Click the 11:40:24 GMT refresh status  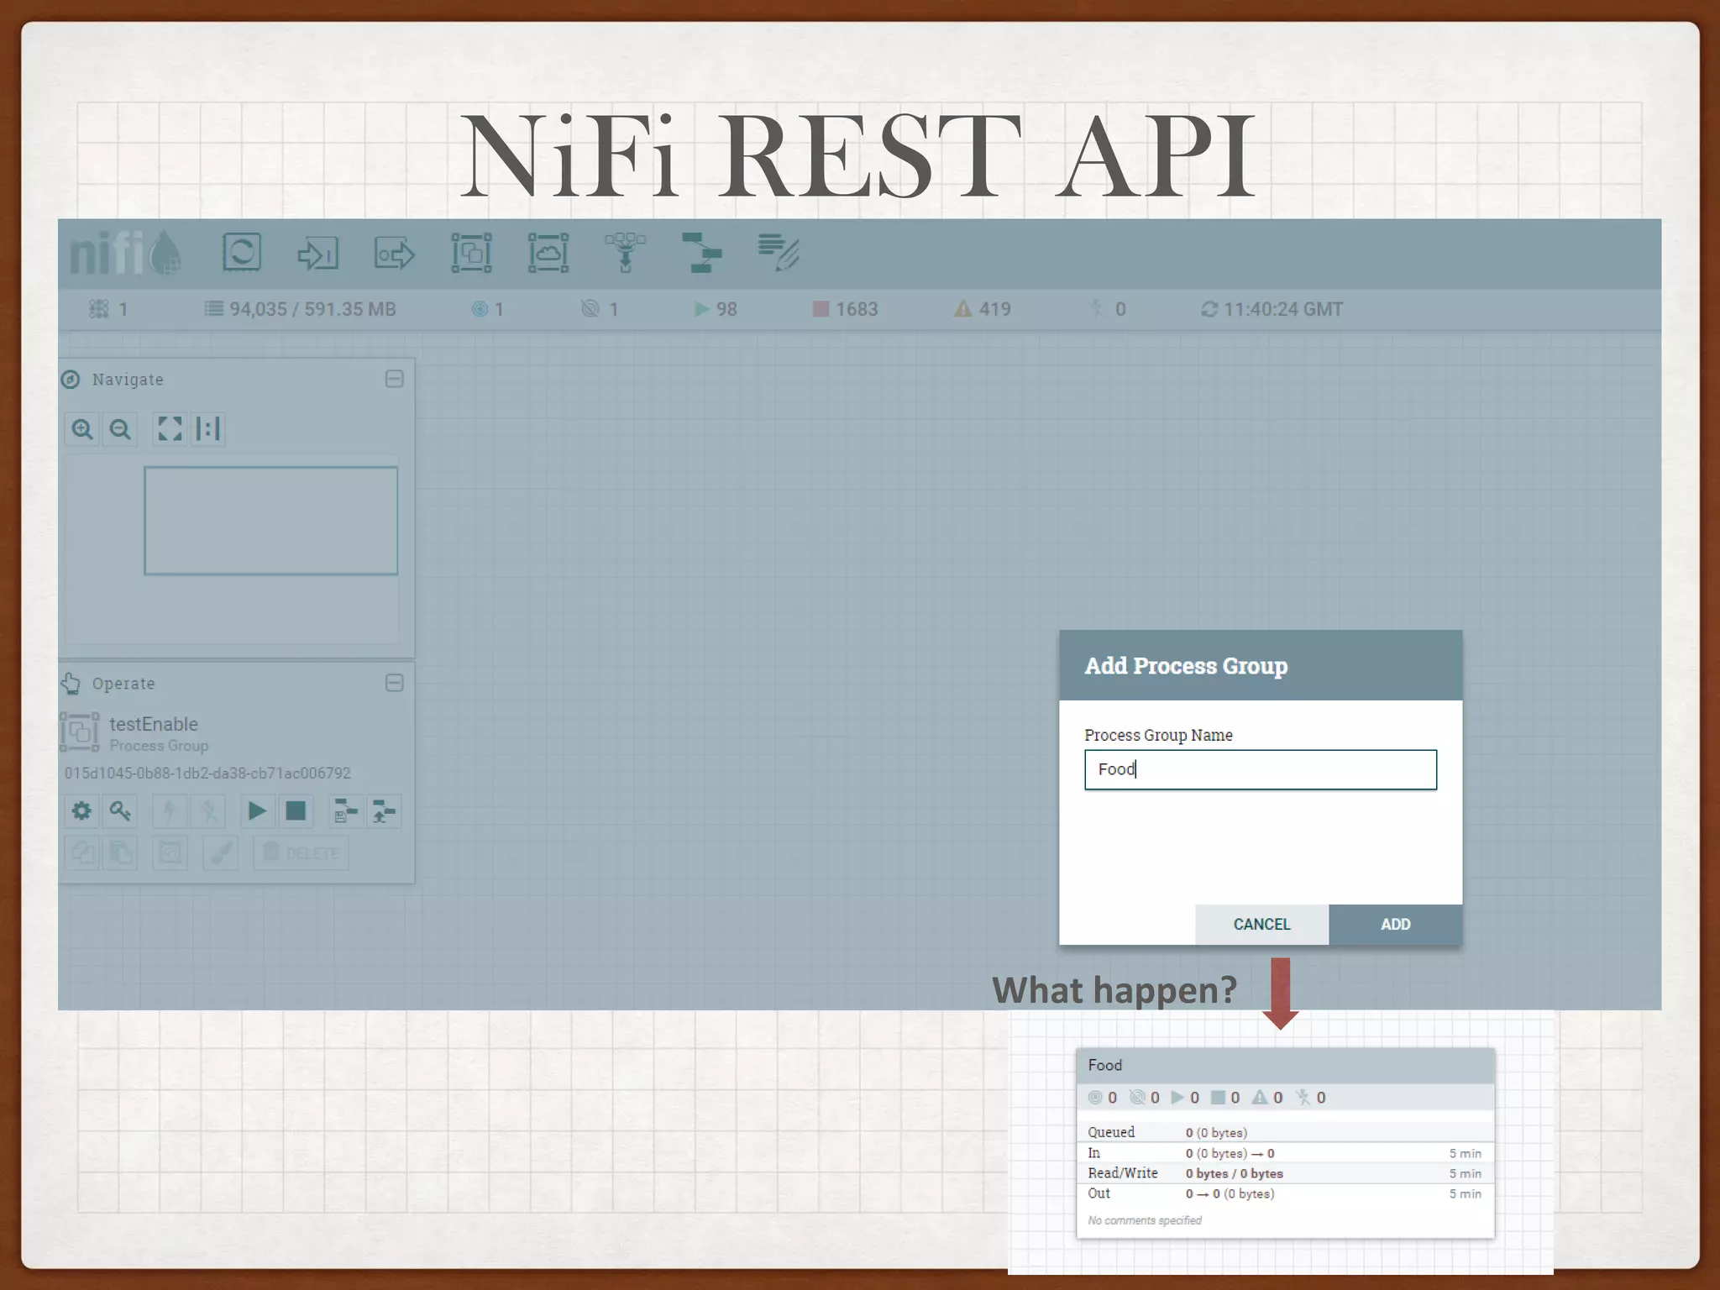coord(1272,310)
